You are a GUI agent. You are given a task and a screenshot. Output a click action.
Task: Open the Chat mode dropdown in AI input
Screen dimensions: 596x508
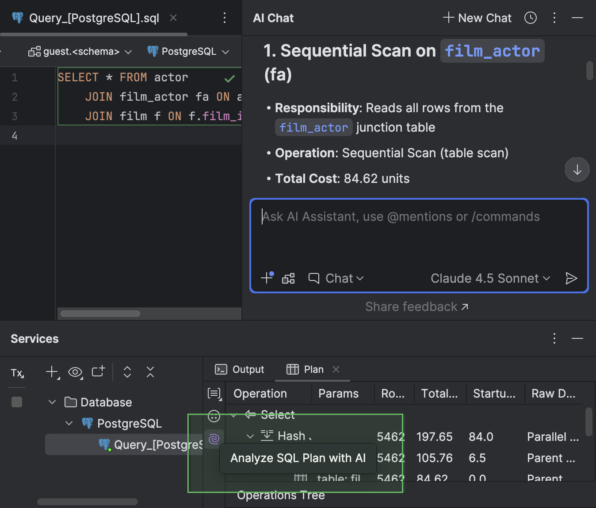337,278
